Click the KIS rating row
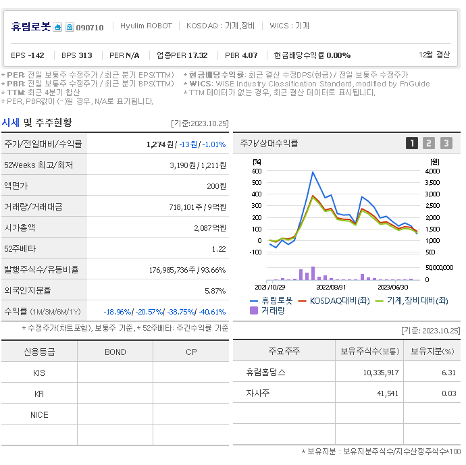The image size is (466, 465). pyautogui.click(x=115, y=373)
